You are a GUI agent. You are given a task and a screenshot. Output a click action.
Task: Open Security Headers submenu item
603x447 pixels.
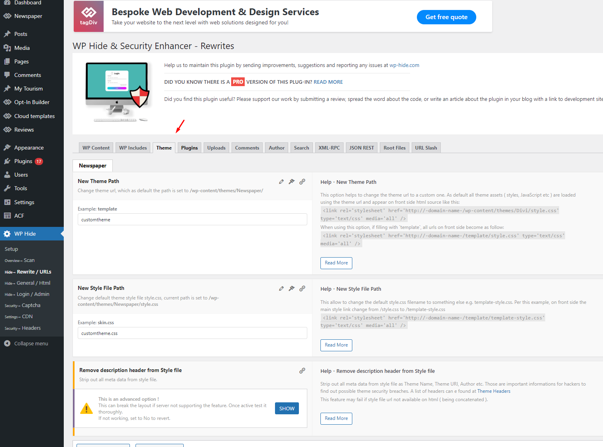pos(23,328)
